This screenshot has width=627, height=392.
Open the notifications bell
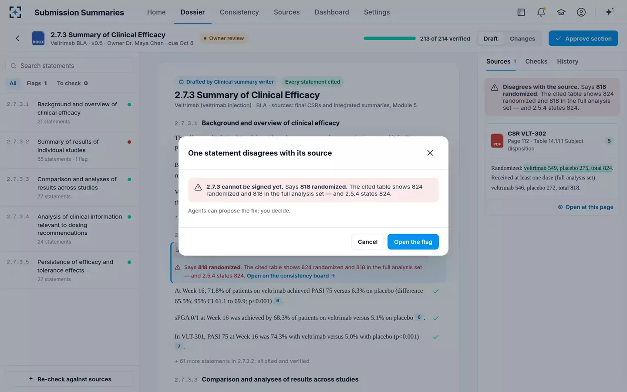pos(541,12)
